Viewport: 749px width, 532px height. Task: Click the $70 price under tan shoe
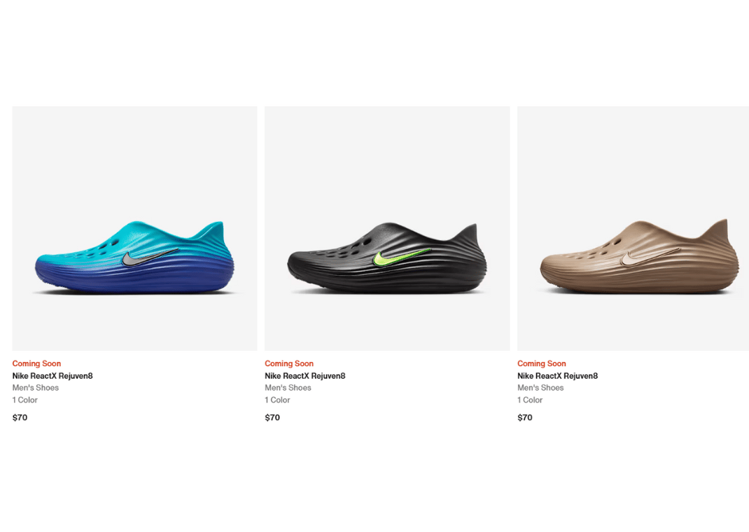525,417
